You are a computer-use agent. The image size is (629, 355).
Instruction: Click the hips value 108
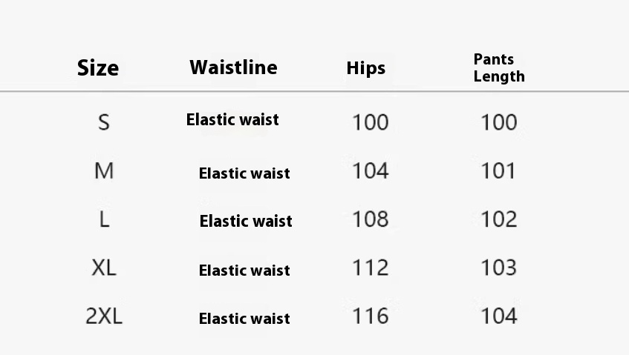[x=370, y=219]
